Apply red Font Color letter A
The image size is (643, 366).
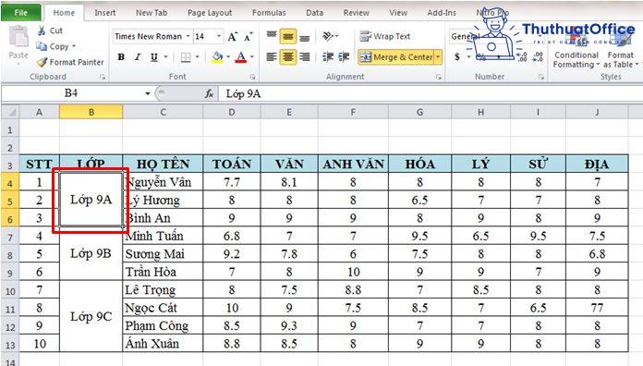[241, 57]
